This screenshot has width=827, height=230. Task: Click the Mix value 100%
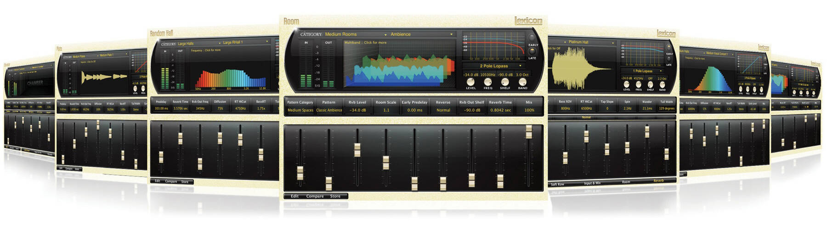[529, 110]
